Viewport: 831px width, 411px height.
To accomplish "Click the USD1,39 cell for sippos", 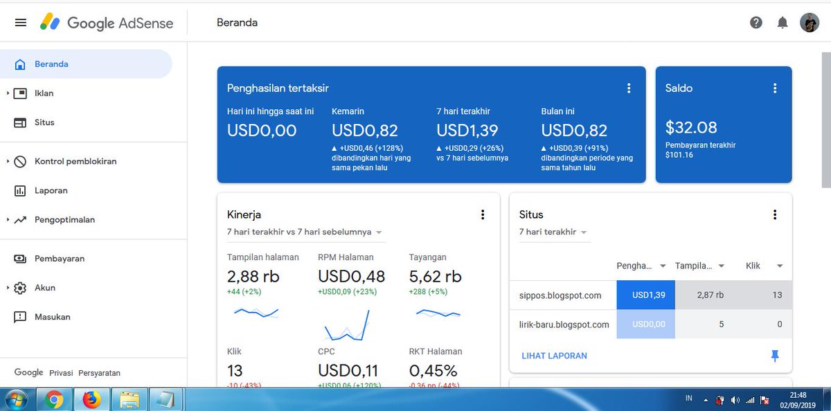I will 645,295.
